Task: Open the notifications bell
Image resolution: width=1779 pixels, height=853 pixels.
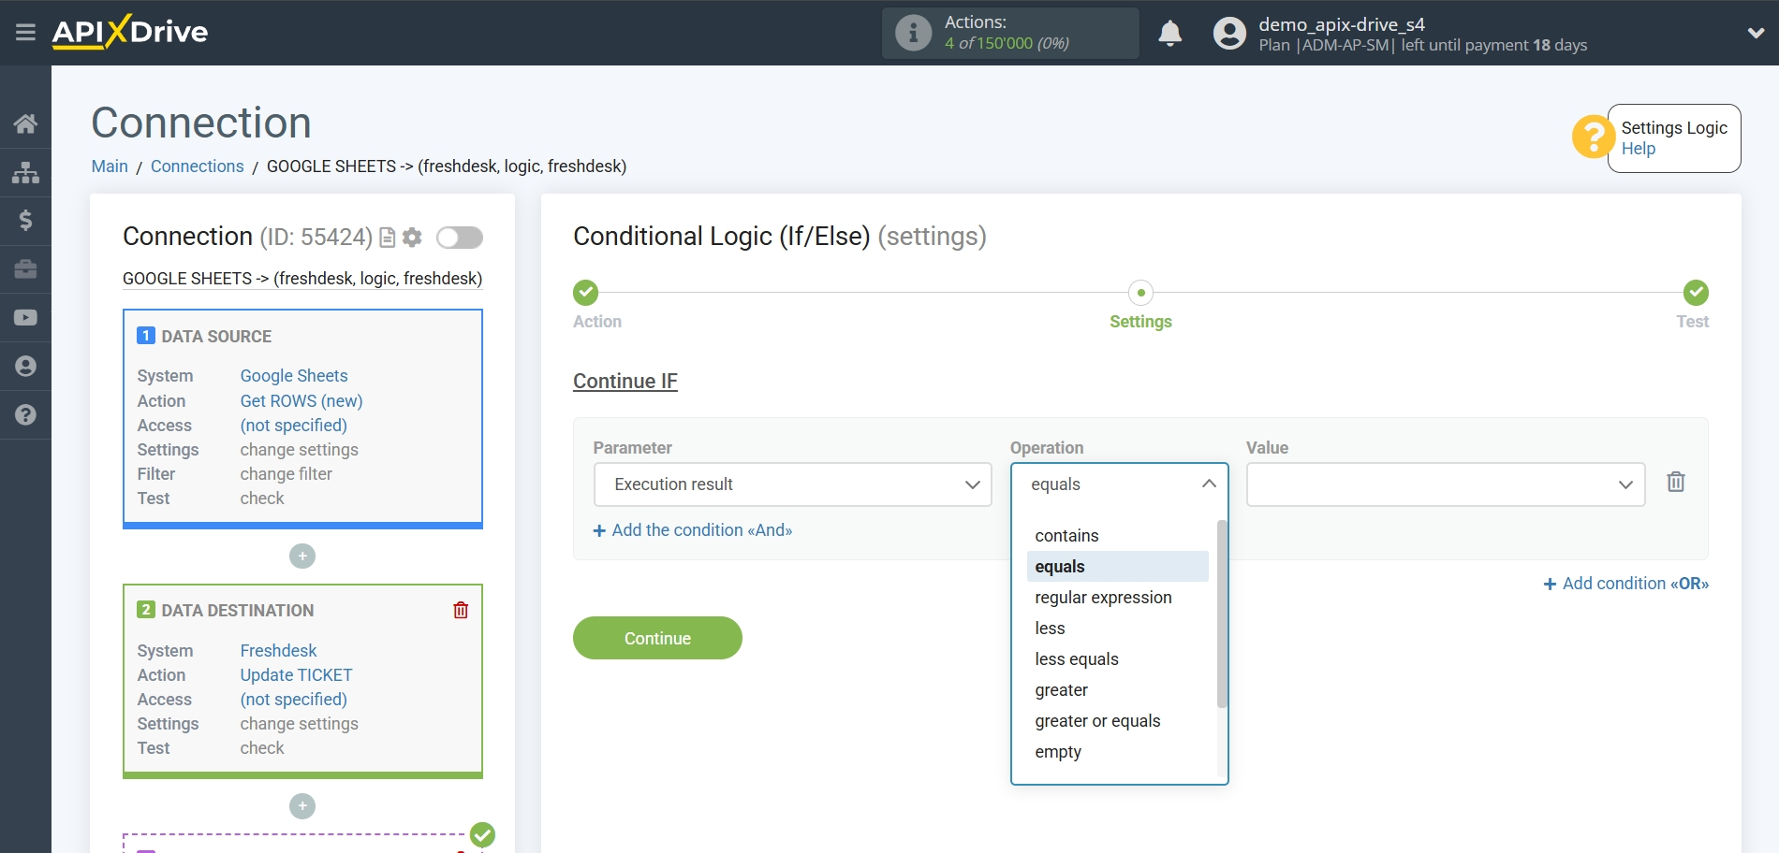Action: click(1169, 33)
